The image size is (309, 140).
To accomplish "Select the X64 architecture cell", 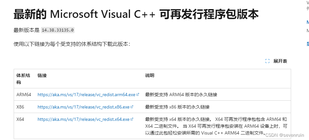I will coord(20,119).
